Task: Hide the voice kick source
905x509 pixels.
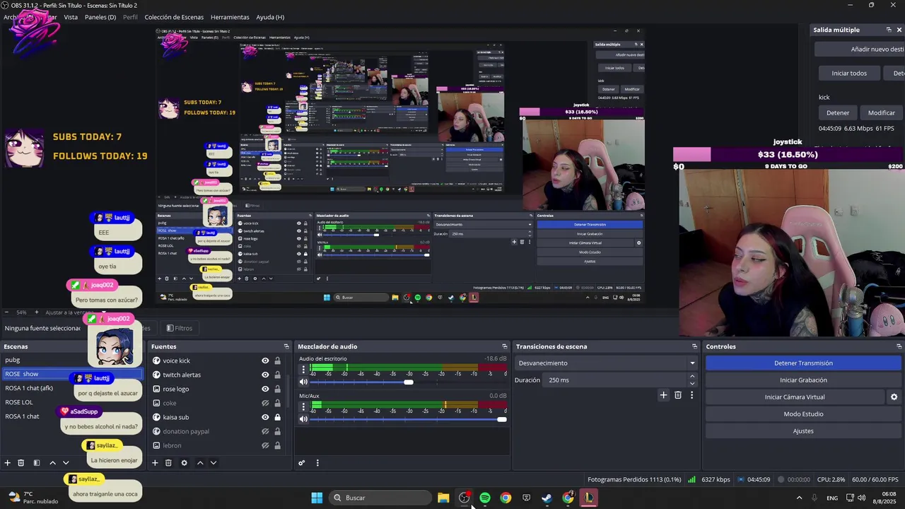Action: click(265, 361)
